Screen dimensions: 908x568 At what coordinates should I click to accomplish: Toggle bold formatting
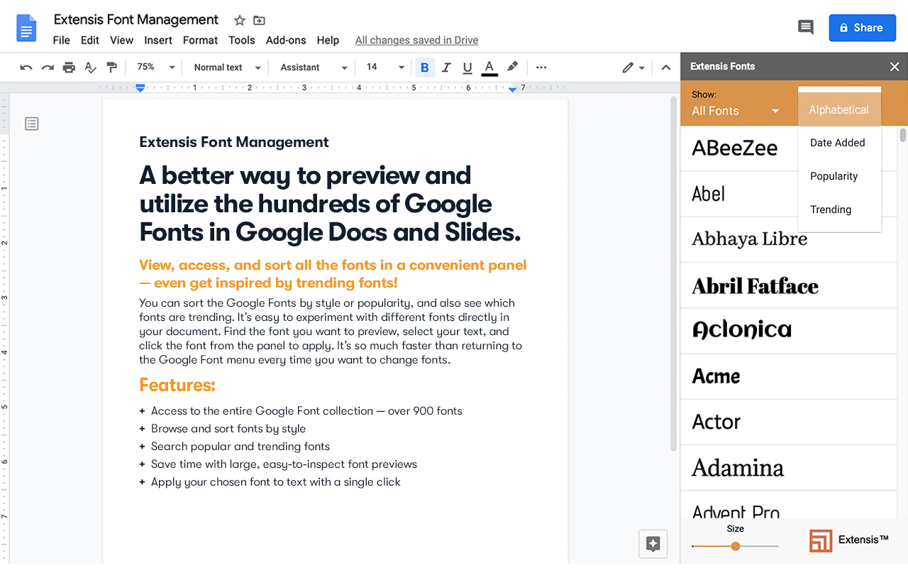(425, 67)
